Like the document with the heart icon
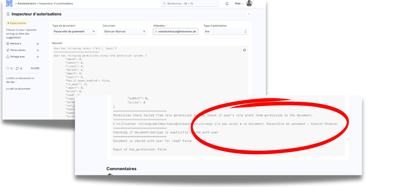 point(8,68)
